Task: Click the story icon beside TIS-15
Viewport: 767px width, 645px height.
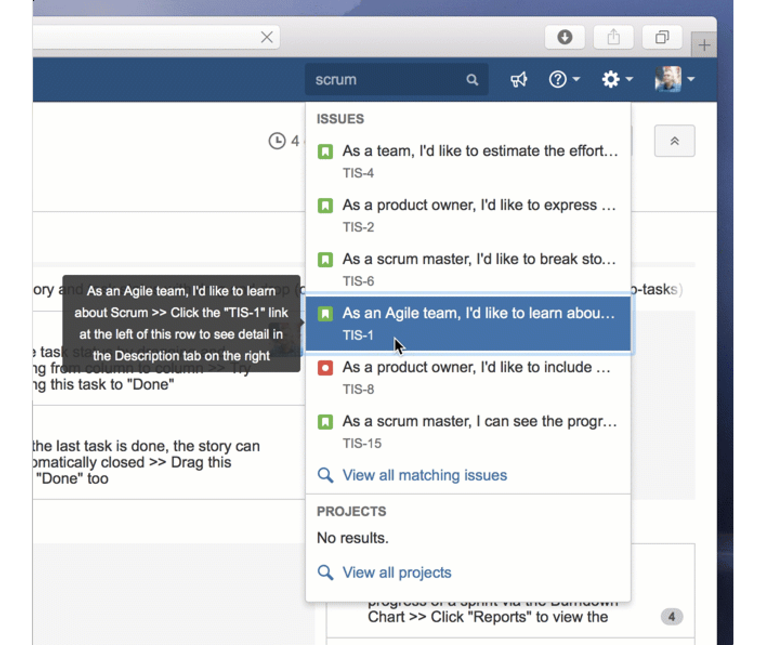Action: [x=325, y=422]
